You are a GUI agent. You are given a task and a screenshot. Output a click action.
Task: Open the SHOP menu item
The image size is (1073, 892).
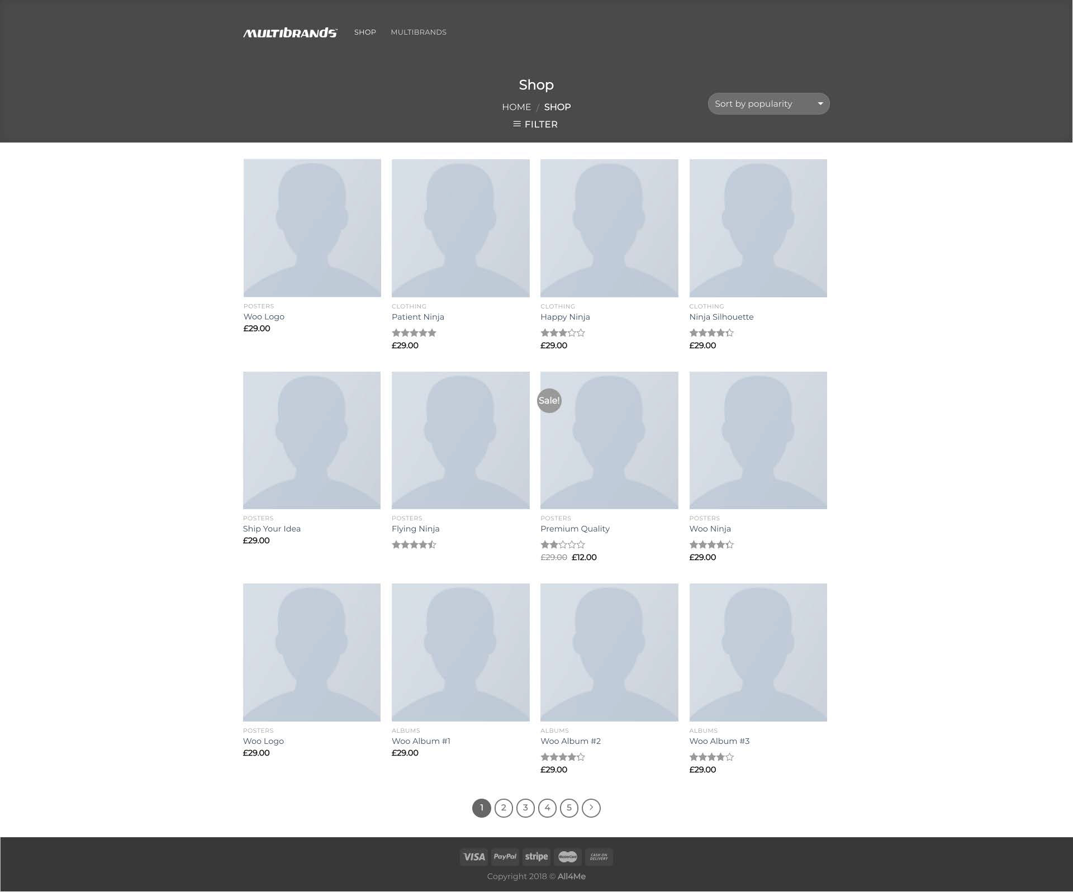coord(365,32)
